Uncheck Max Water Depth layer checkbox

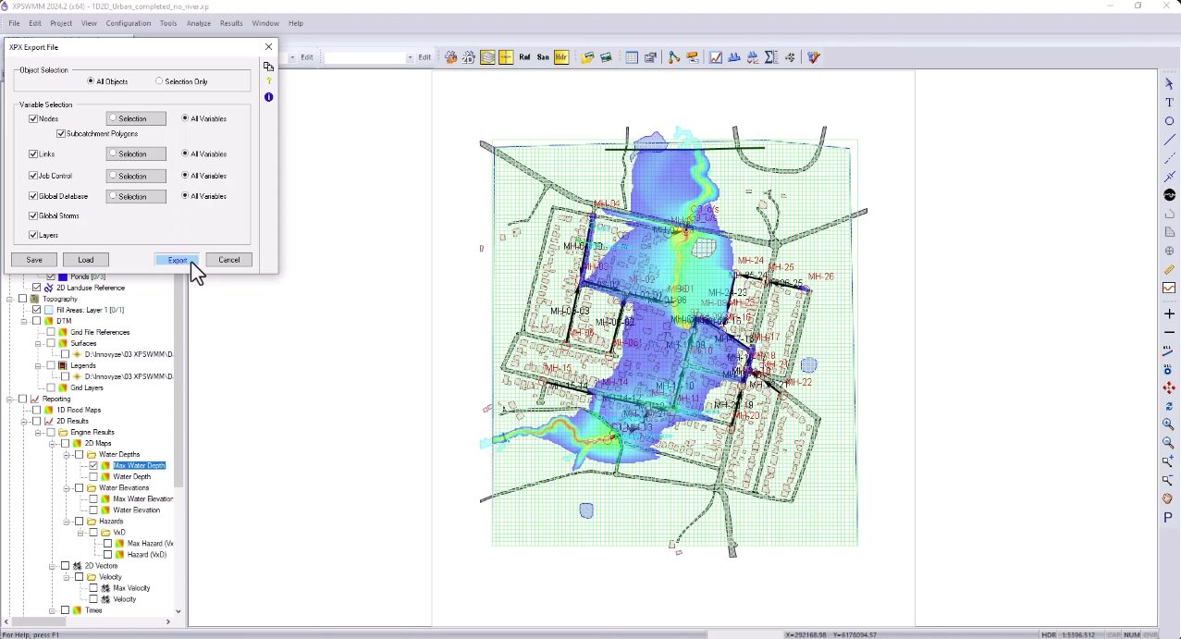93,466
